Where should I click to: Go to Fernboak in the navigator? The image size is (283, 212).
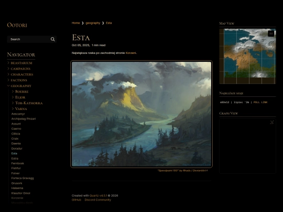(17, 163)
